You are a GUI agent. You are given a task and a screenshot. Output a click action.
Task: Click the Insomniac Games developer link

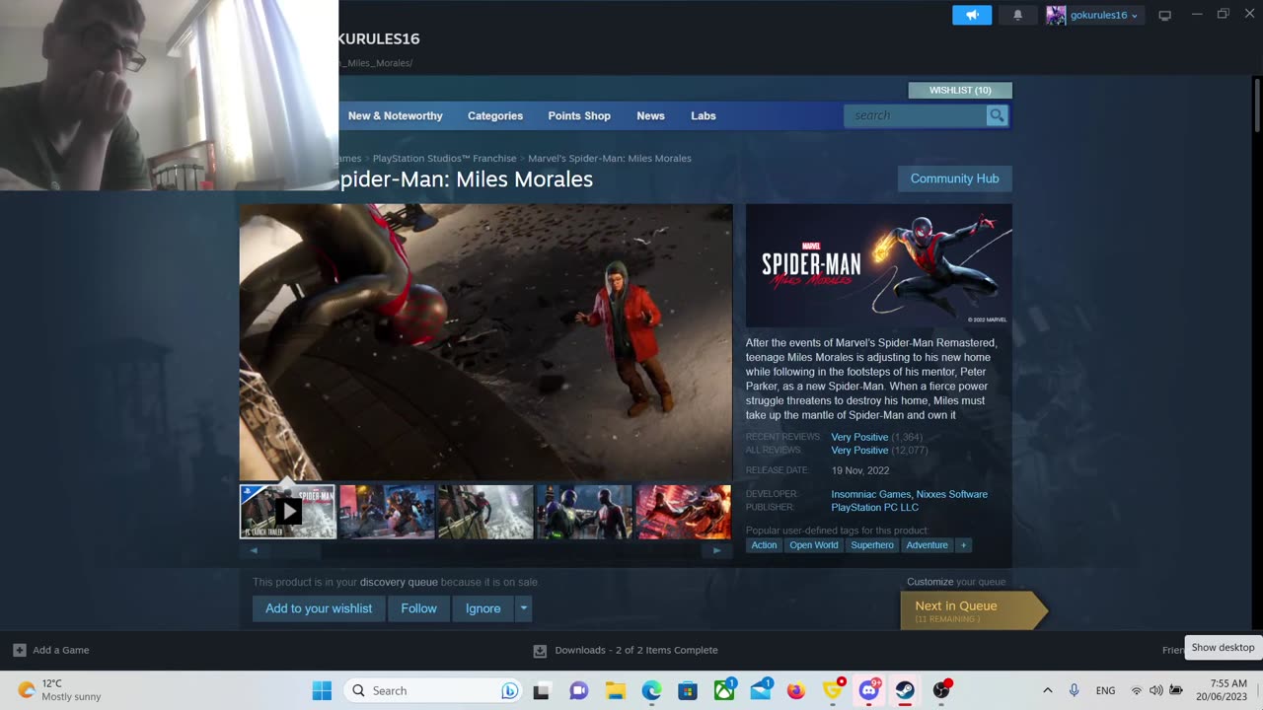[x=871, y=494]
